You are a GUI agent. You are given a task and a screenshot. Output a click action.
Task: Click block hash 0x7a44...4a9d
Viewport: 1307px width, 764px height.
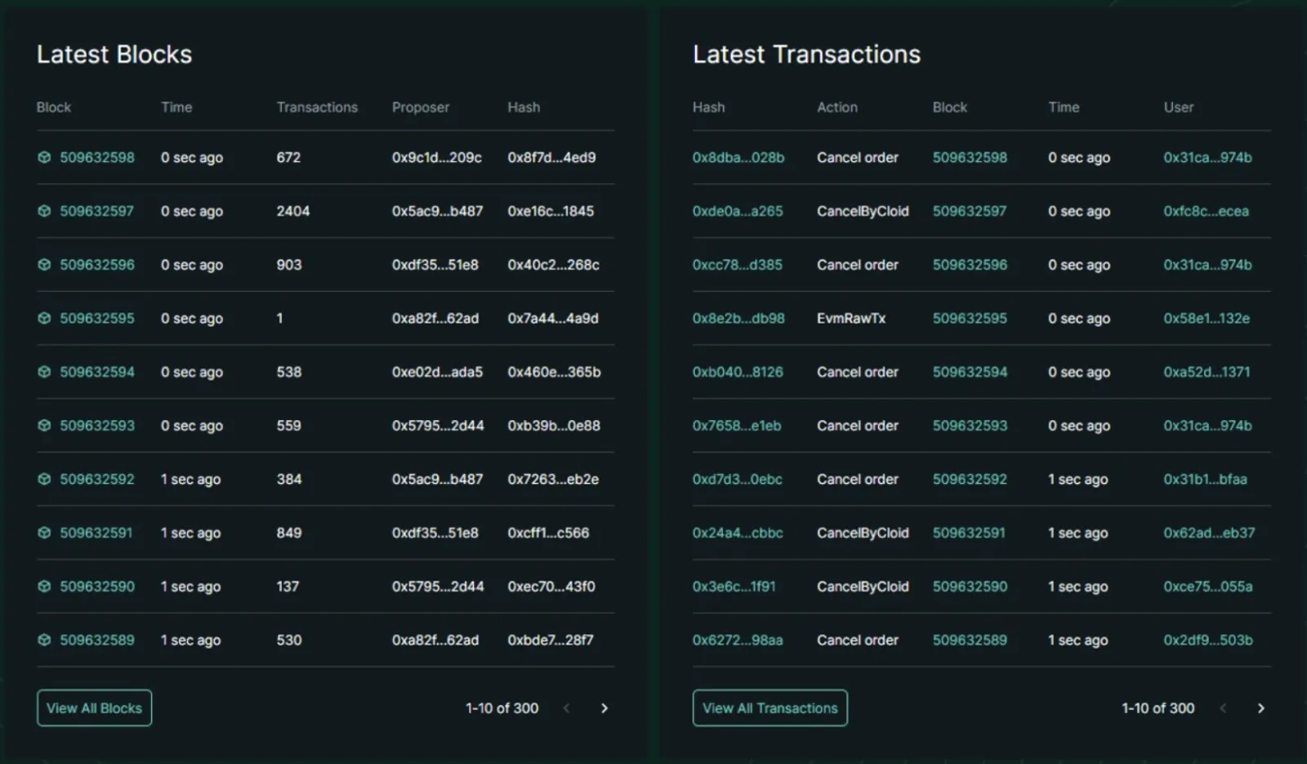[x=553, y=318]
